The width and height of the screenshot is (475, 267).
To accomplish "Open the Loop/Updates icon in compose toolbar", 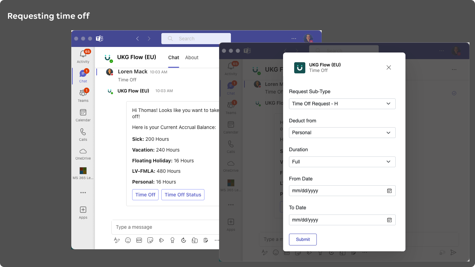I will tap(184, 240).
